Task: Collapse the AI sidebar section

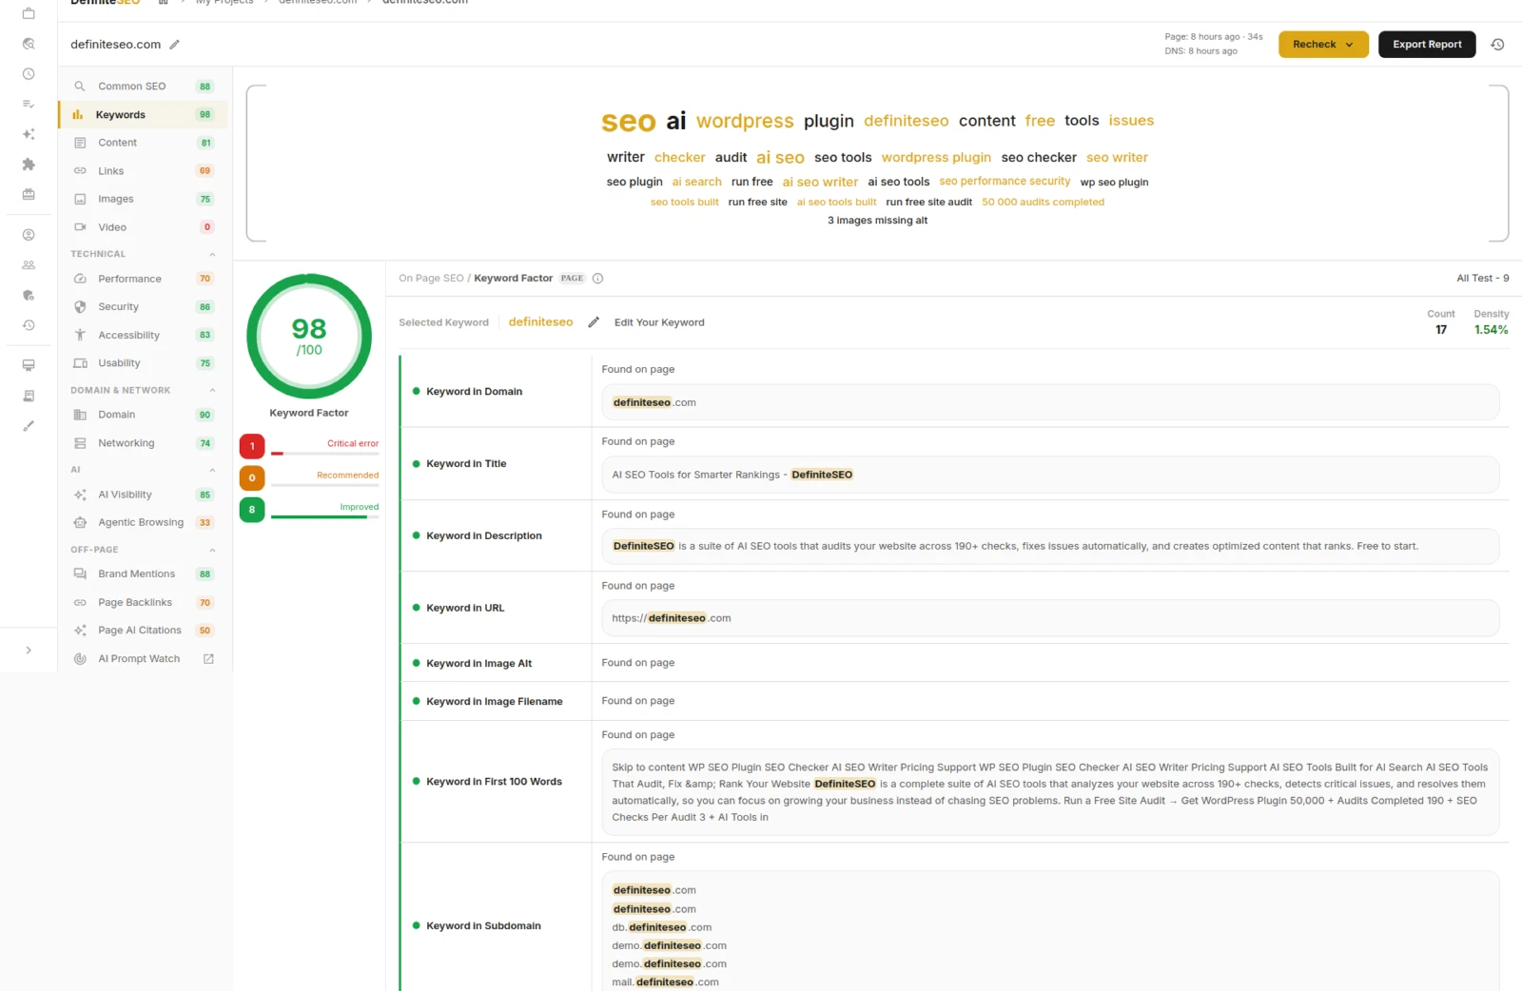Action: [x=212, y=471]
